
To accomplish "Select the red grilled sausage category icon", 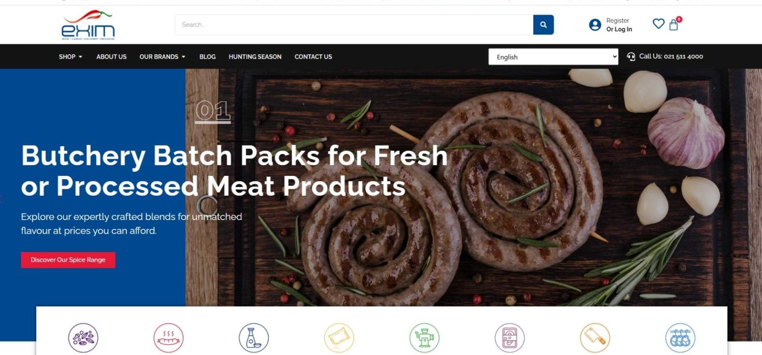I will (x=169, y=338).
